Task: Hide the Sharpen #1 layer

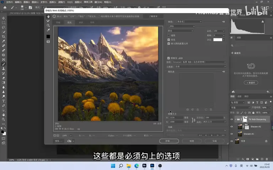Action: [231, 134]
